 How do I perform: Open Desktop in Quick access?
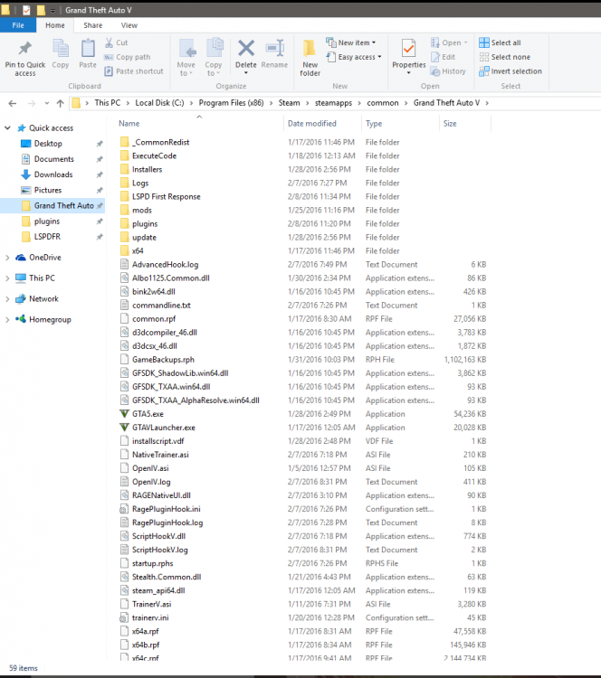pos(48,143)
